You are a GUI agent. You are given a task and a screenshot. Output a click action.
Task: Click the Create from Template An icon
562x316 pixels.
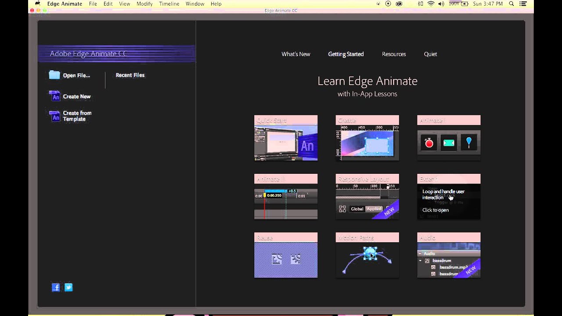click(x=54, y=116)
